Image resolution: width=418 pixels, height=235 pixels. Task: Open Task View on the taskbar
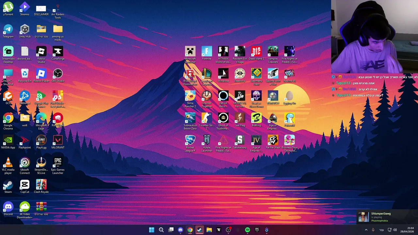(x=171, y=230)
